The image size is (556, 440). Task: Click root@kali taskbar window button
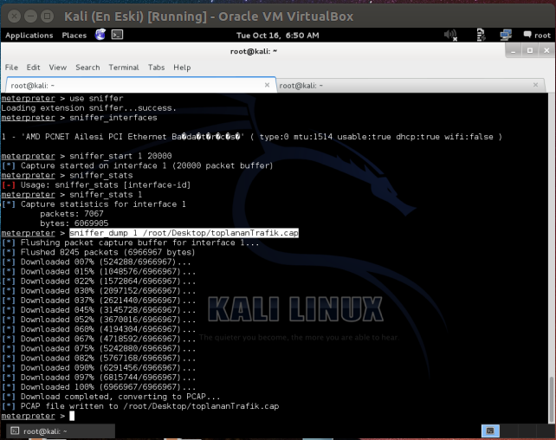pos(61,431)
